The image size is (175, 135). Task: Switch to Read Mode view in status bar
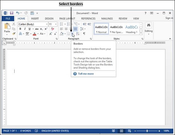tap(113, 131)
